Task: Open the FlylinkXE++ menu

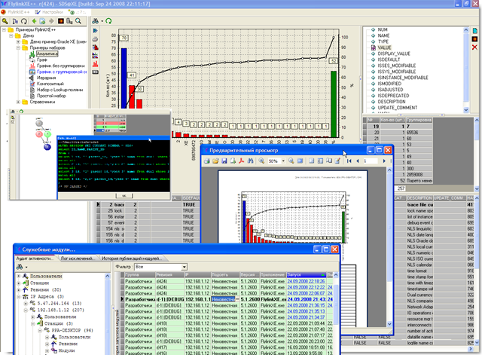Action: click(x=16, y=12)
